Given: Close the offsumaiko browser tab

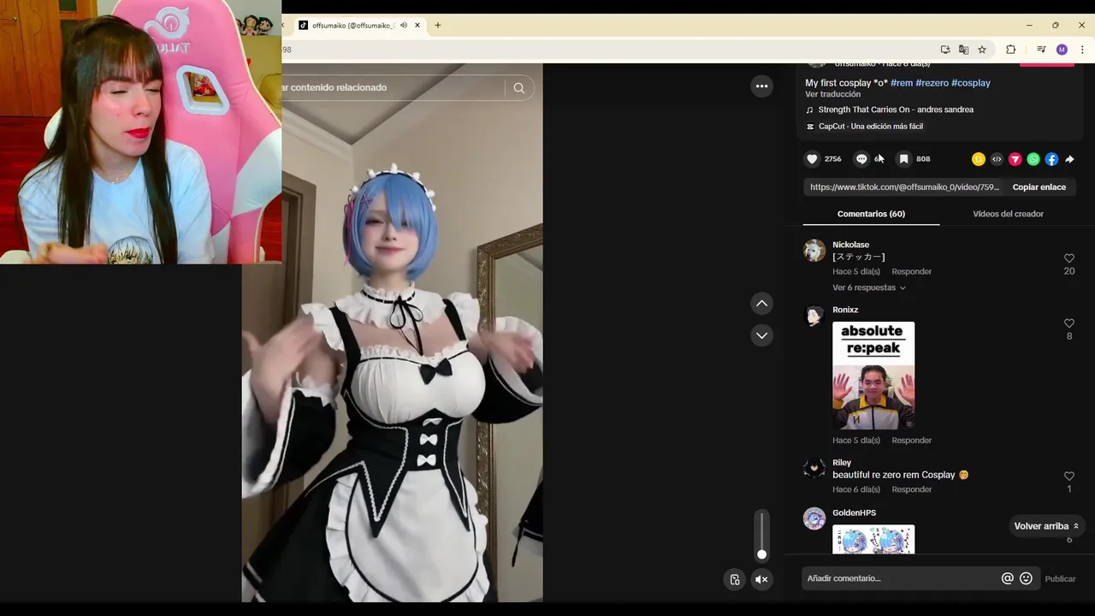Looking at the screenshot, I should pyautogui.click(x=417, y=26).
